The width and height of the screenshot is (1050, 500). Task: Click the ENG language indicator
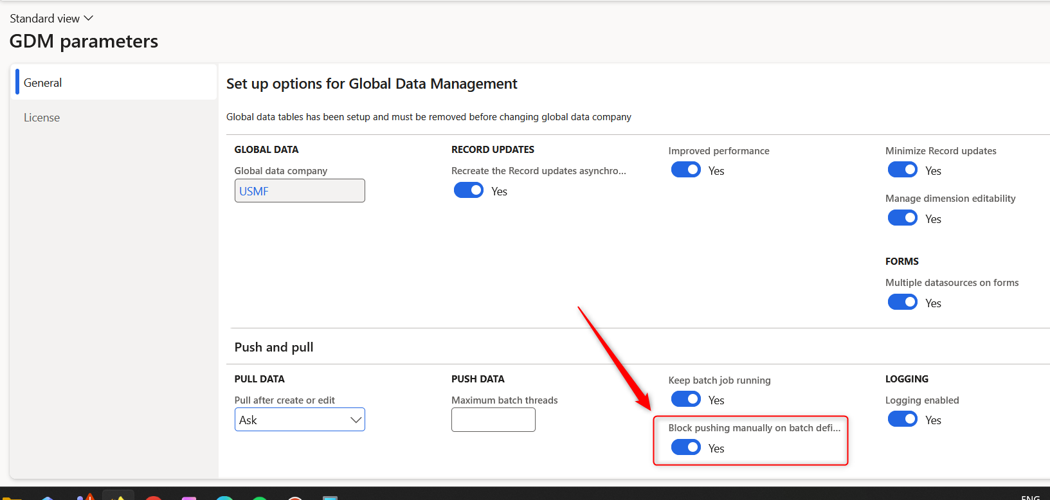coord(1030,497)
